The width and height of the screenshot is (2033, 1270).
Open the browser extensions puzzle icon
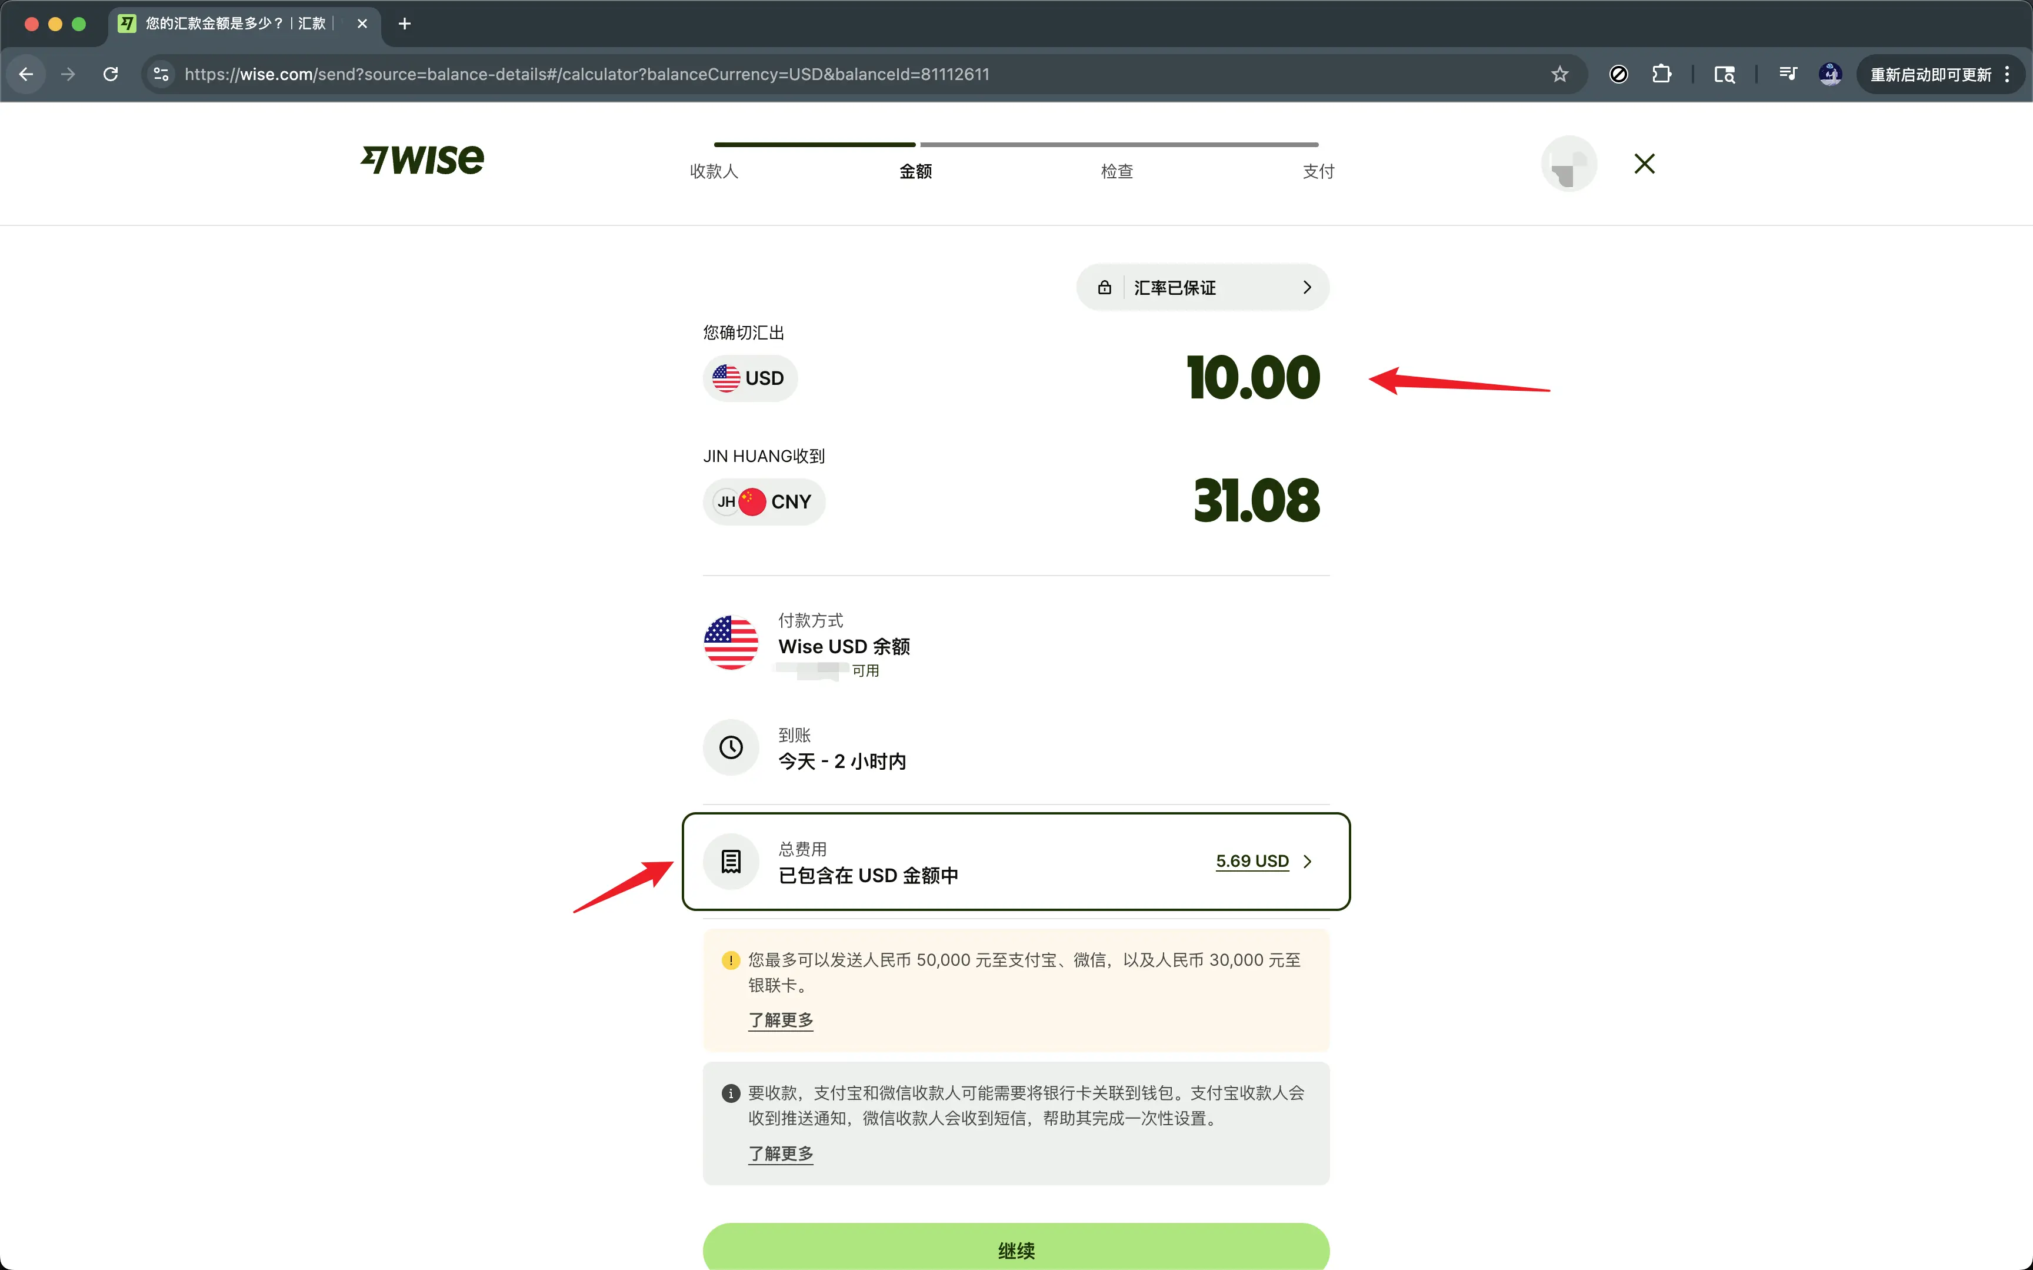click(1661, 74)
